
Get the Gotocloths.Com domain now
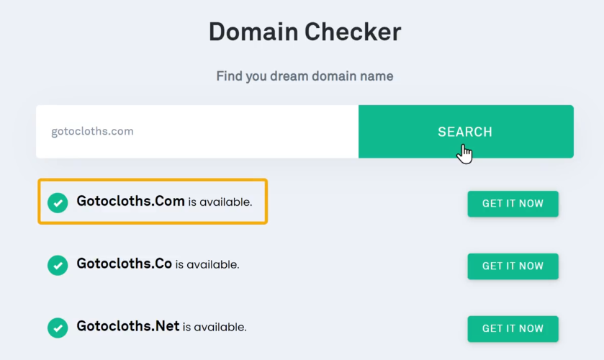513,204
